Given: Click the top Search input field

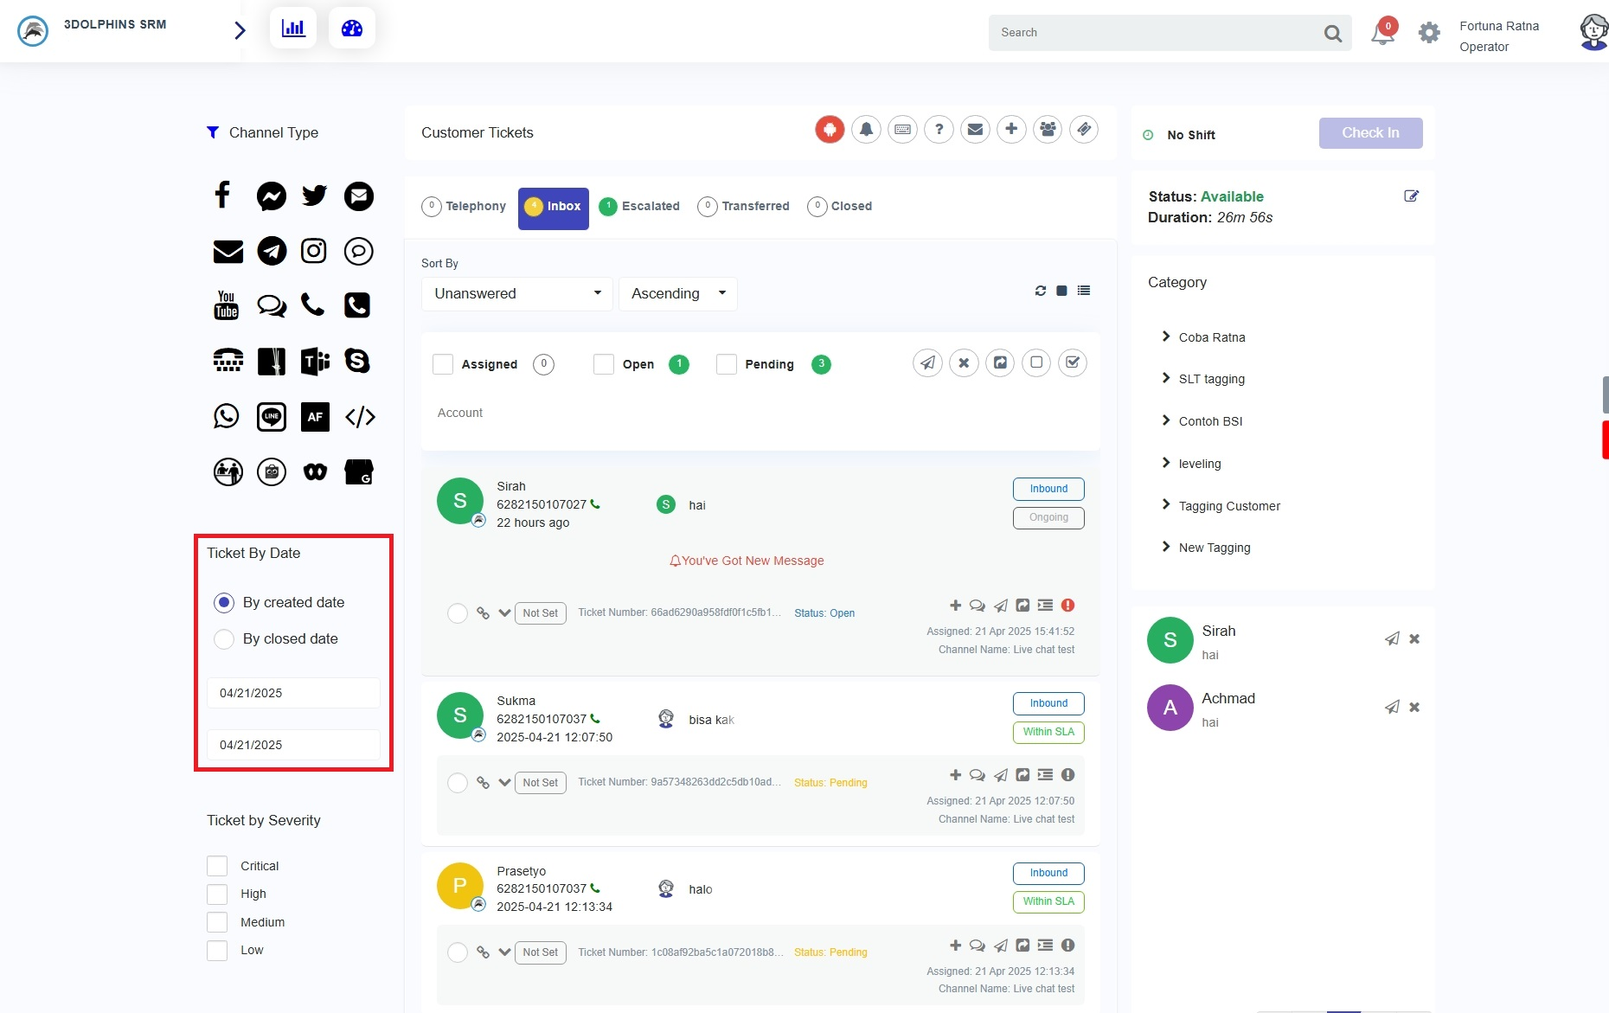Looking at the screenshot, I should pyautogui.click(x=1155, y=33).
